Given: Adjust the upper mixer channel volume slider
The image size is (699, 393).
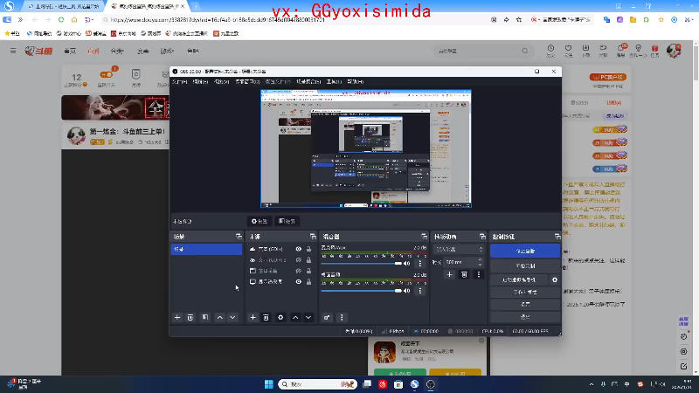Looking at the screenshot, I should (x=361, y=264).
